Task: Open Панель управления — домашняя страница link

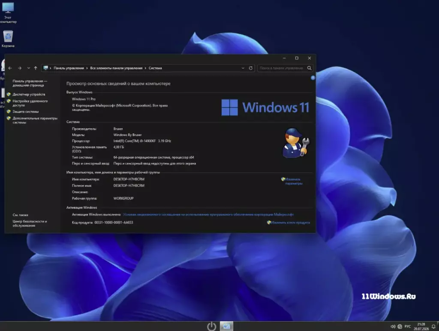Action: [30, 83]
